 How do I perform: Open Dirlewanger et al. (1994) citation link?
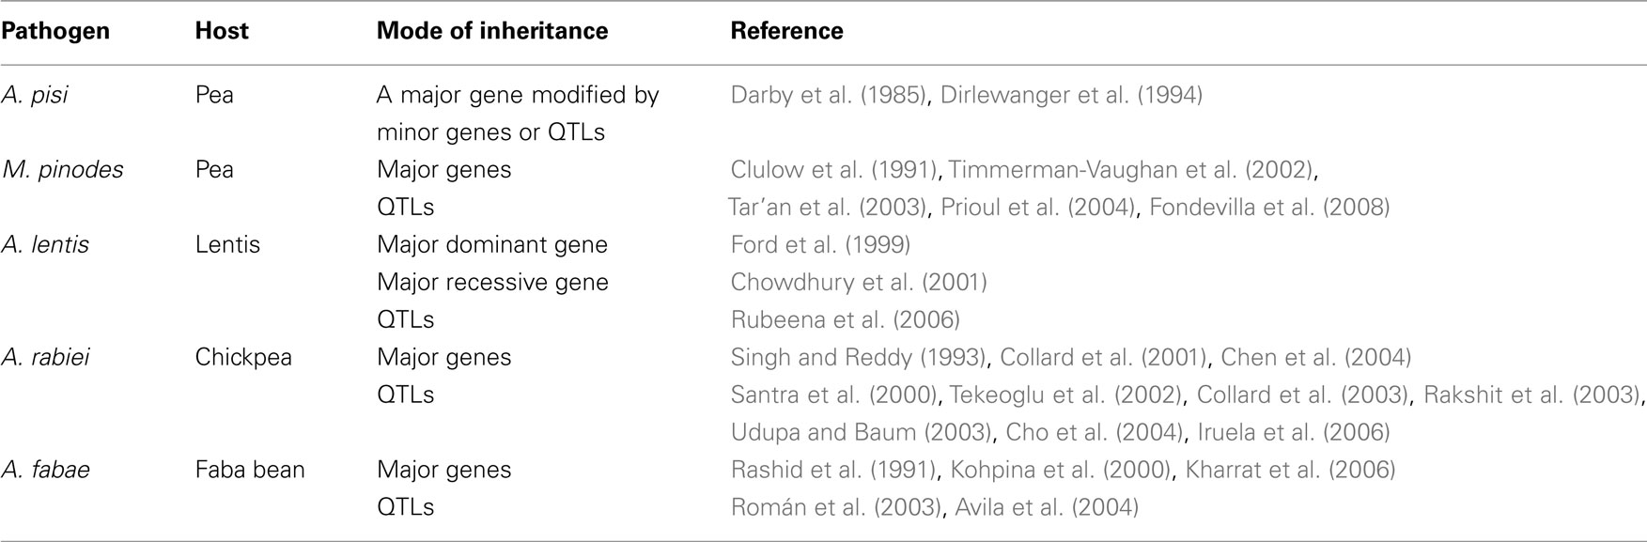click(x=1071, y=95)
